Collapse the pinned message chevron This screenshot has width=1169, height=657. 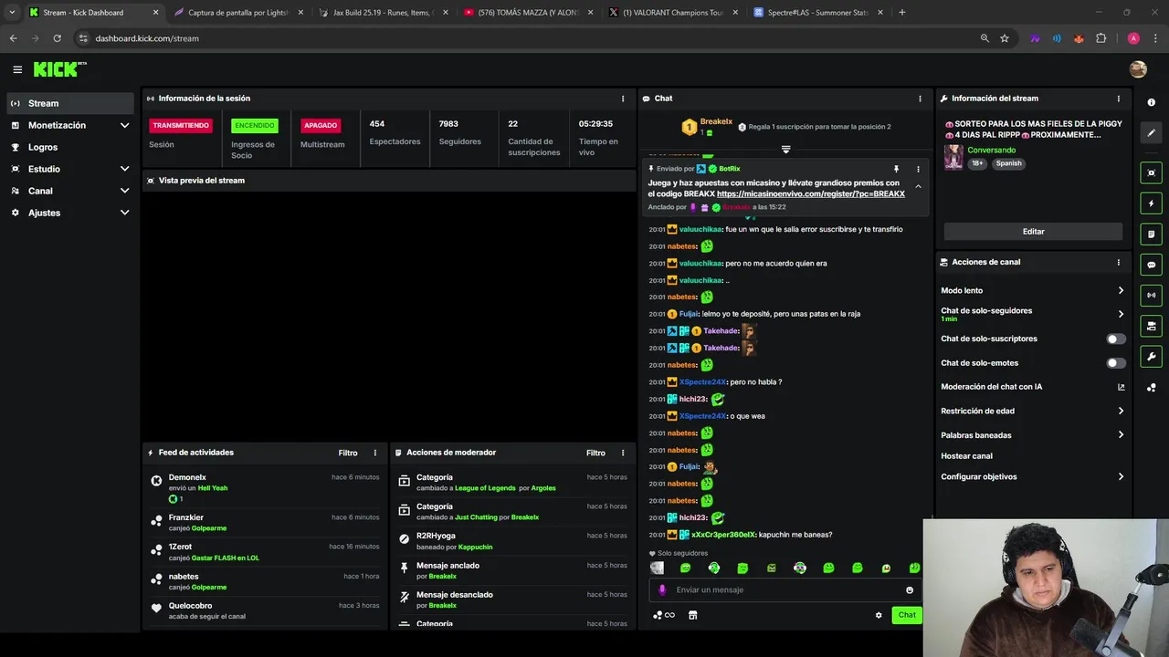[918, 186]
